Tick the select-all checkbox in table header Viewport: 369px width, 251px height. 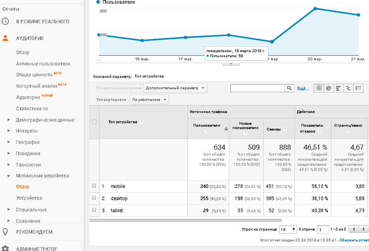click(x=95, y=122)
